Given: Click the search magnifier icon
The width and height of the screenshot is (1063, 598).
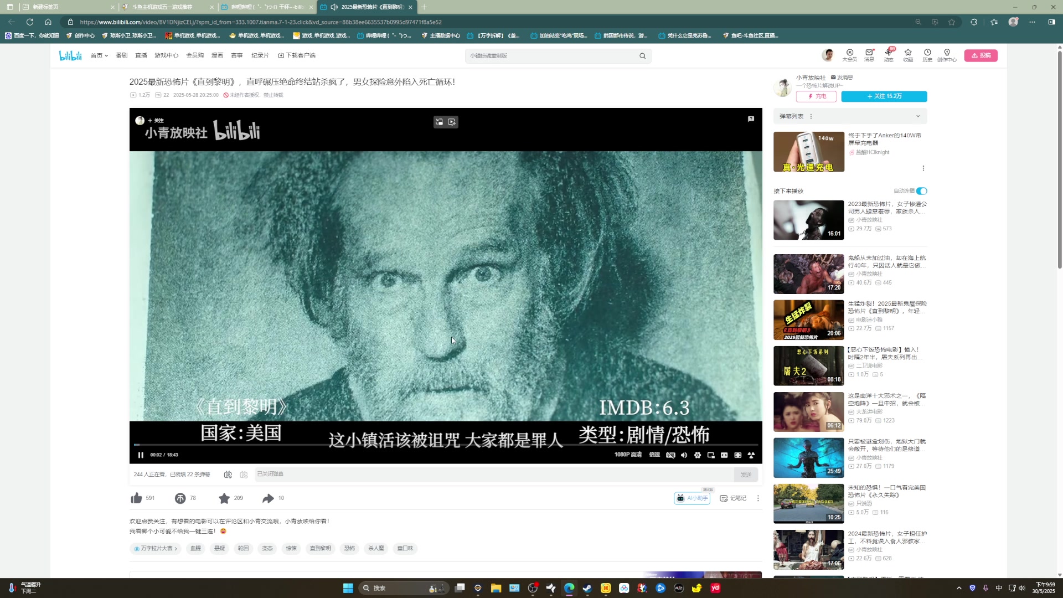Looking at the screenshot, I should [x=642, y=56].
